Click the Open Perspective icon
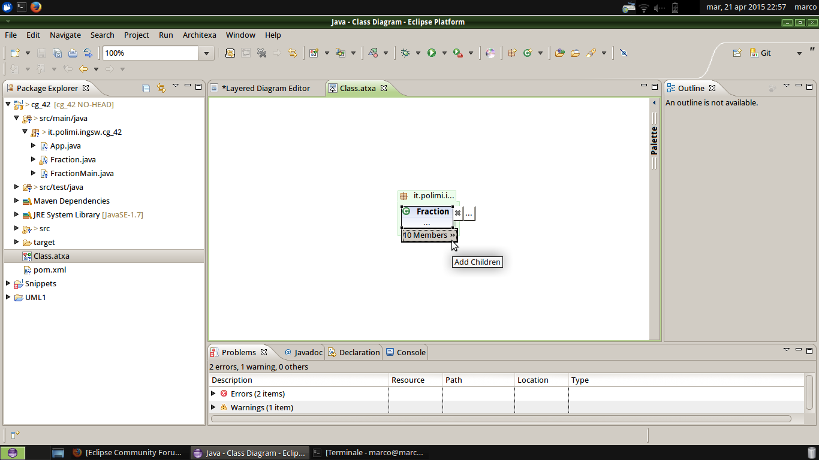 coord(737,53)
